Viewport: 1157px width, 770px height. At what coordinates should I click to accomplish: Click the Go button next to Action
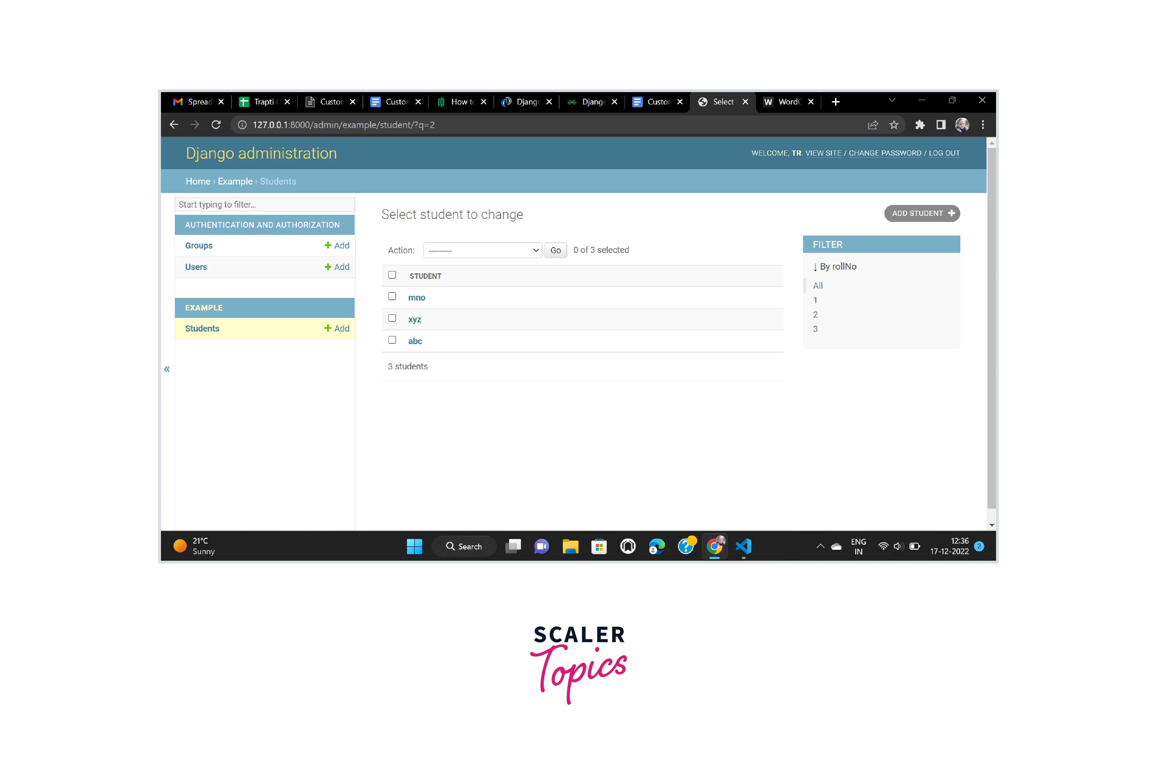click(555, 250)
